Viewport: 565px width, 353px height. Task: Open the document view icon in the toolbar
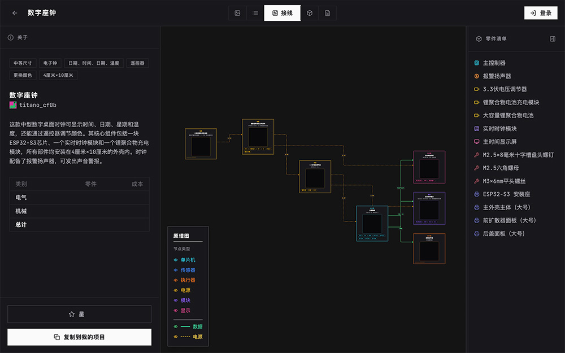[x=328, y=12]
